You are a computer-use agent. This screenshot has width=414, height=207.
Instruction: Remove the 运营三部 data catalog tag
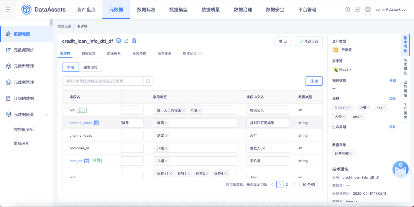tap(350, 154)
